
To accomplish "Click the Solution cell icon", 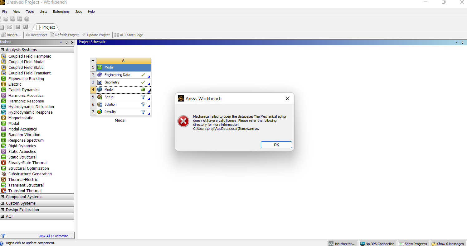I will point(100,104).
